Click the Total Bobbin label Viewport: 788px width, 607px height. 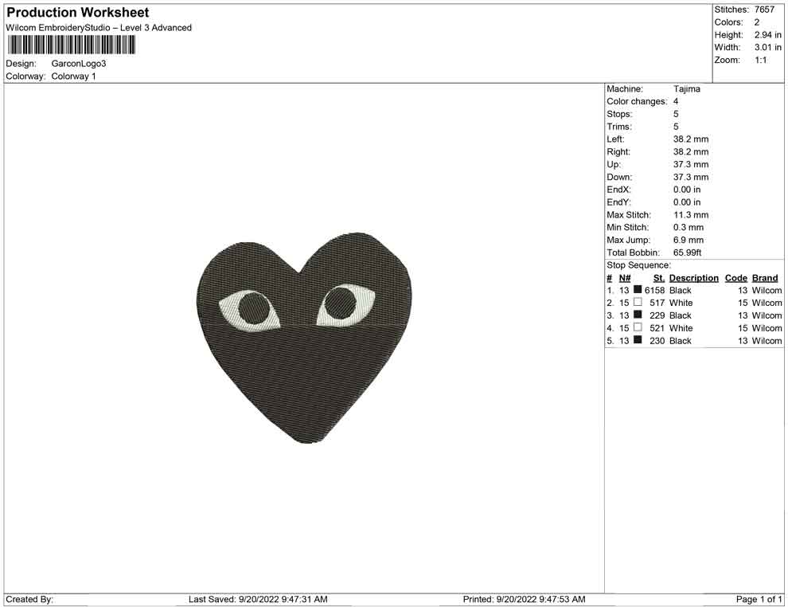coord(634,253)
